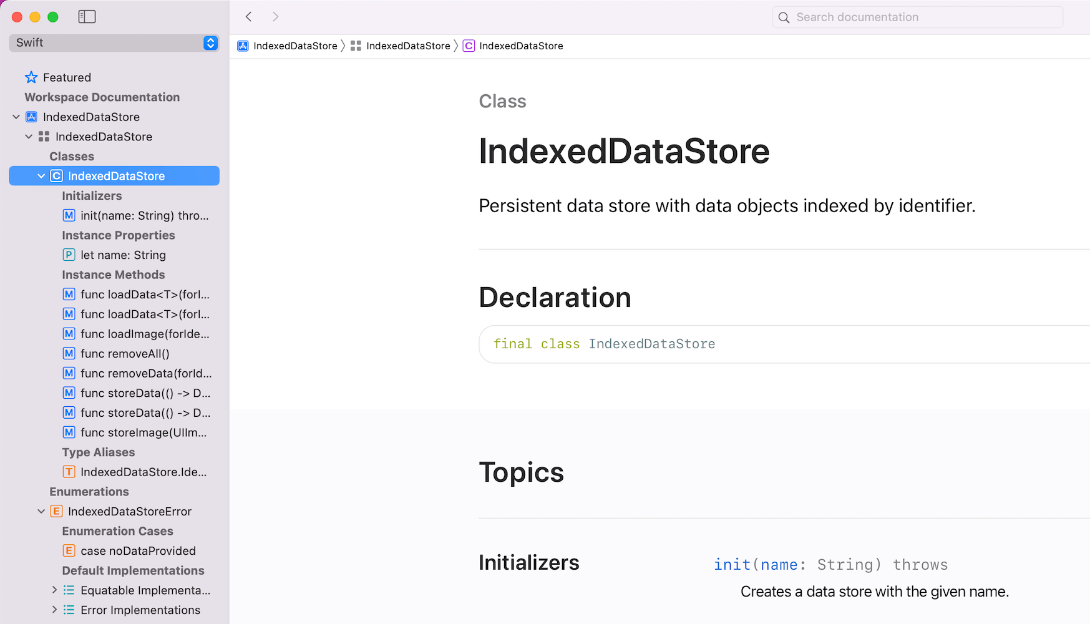The width and height of the screenshot is (1090, 624).
Task: Toggle the sidebar visibility icon in toolbar
Action: coord(87,17)
